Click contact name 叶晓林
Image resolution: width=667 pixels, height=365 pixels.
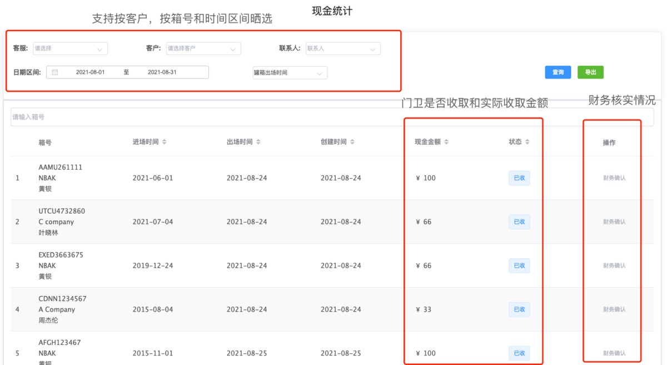(x=48, y=233)
